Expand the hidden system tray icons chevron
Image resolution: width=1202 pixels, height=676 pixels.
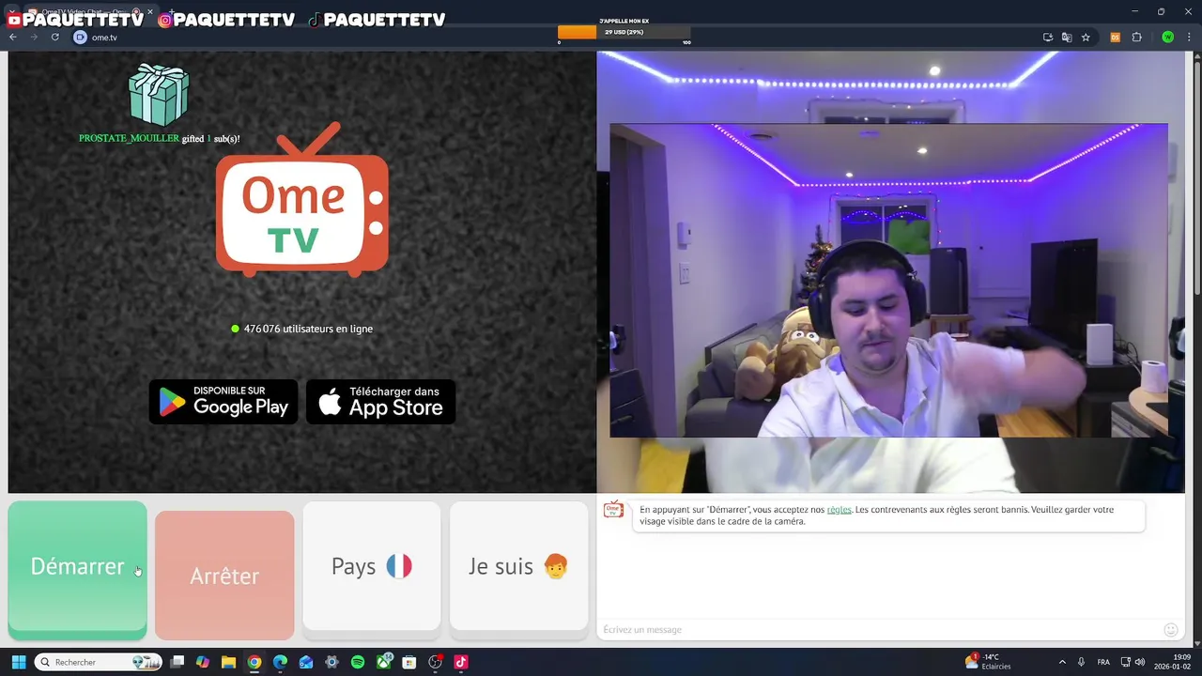pyautogui.click(x=1062, y=662)
